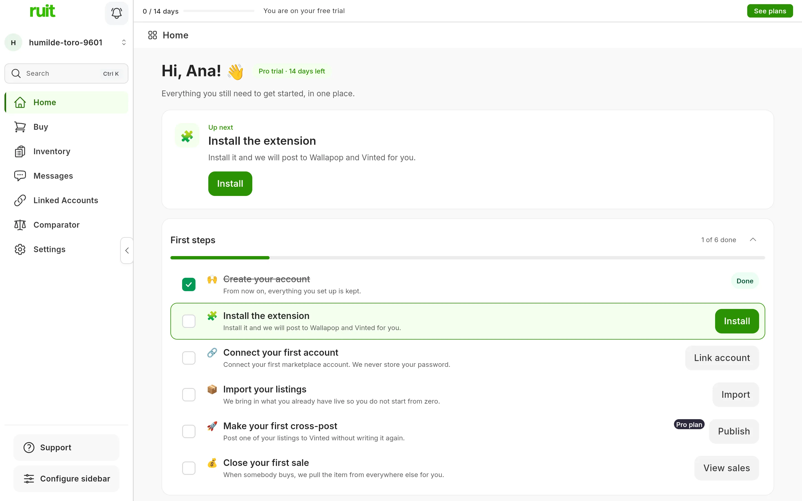Click the Home house icon in sidebar

tap(20, 102)
